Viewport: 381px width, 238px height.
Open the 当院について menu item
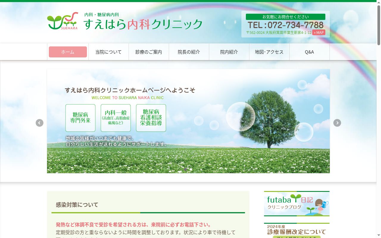(x=108, y=52)
